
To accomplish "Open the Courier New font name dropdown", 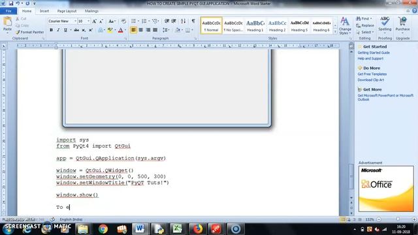I will pyautogui.click(x=75, y=21).
